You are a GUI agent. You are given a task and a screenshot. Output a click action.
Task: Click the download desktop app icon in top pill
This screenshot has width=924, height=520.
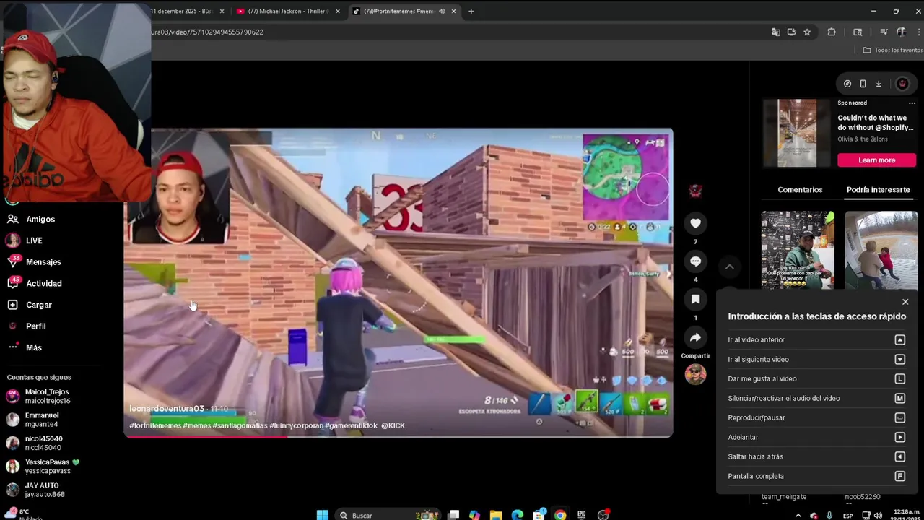point(879,84)
